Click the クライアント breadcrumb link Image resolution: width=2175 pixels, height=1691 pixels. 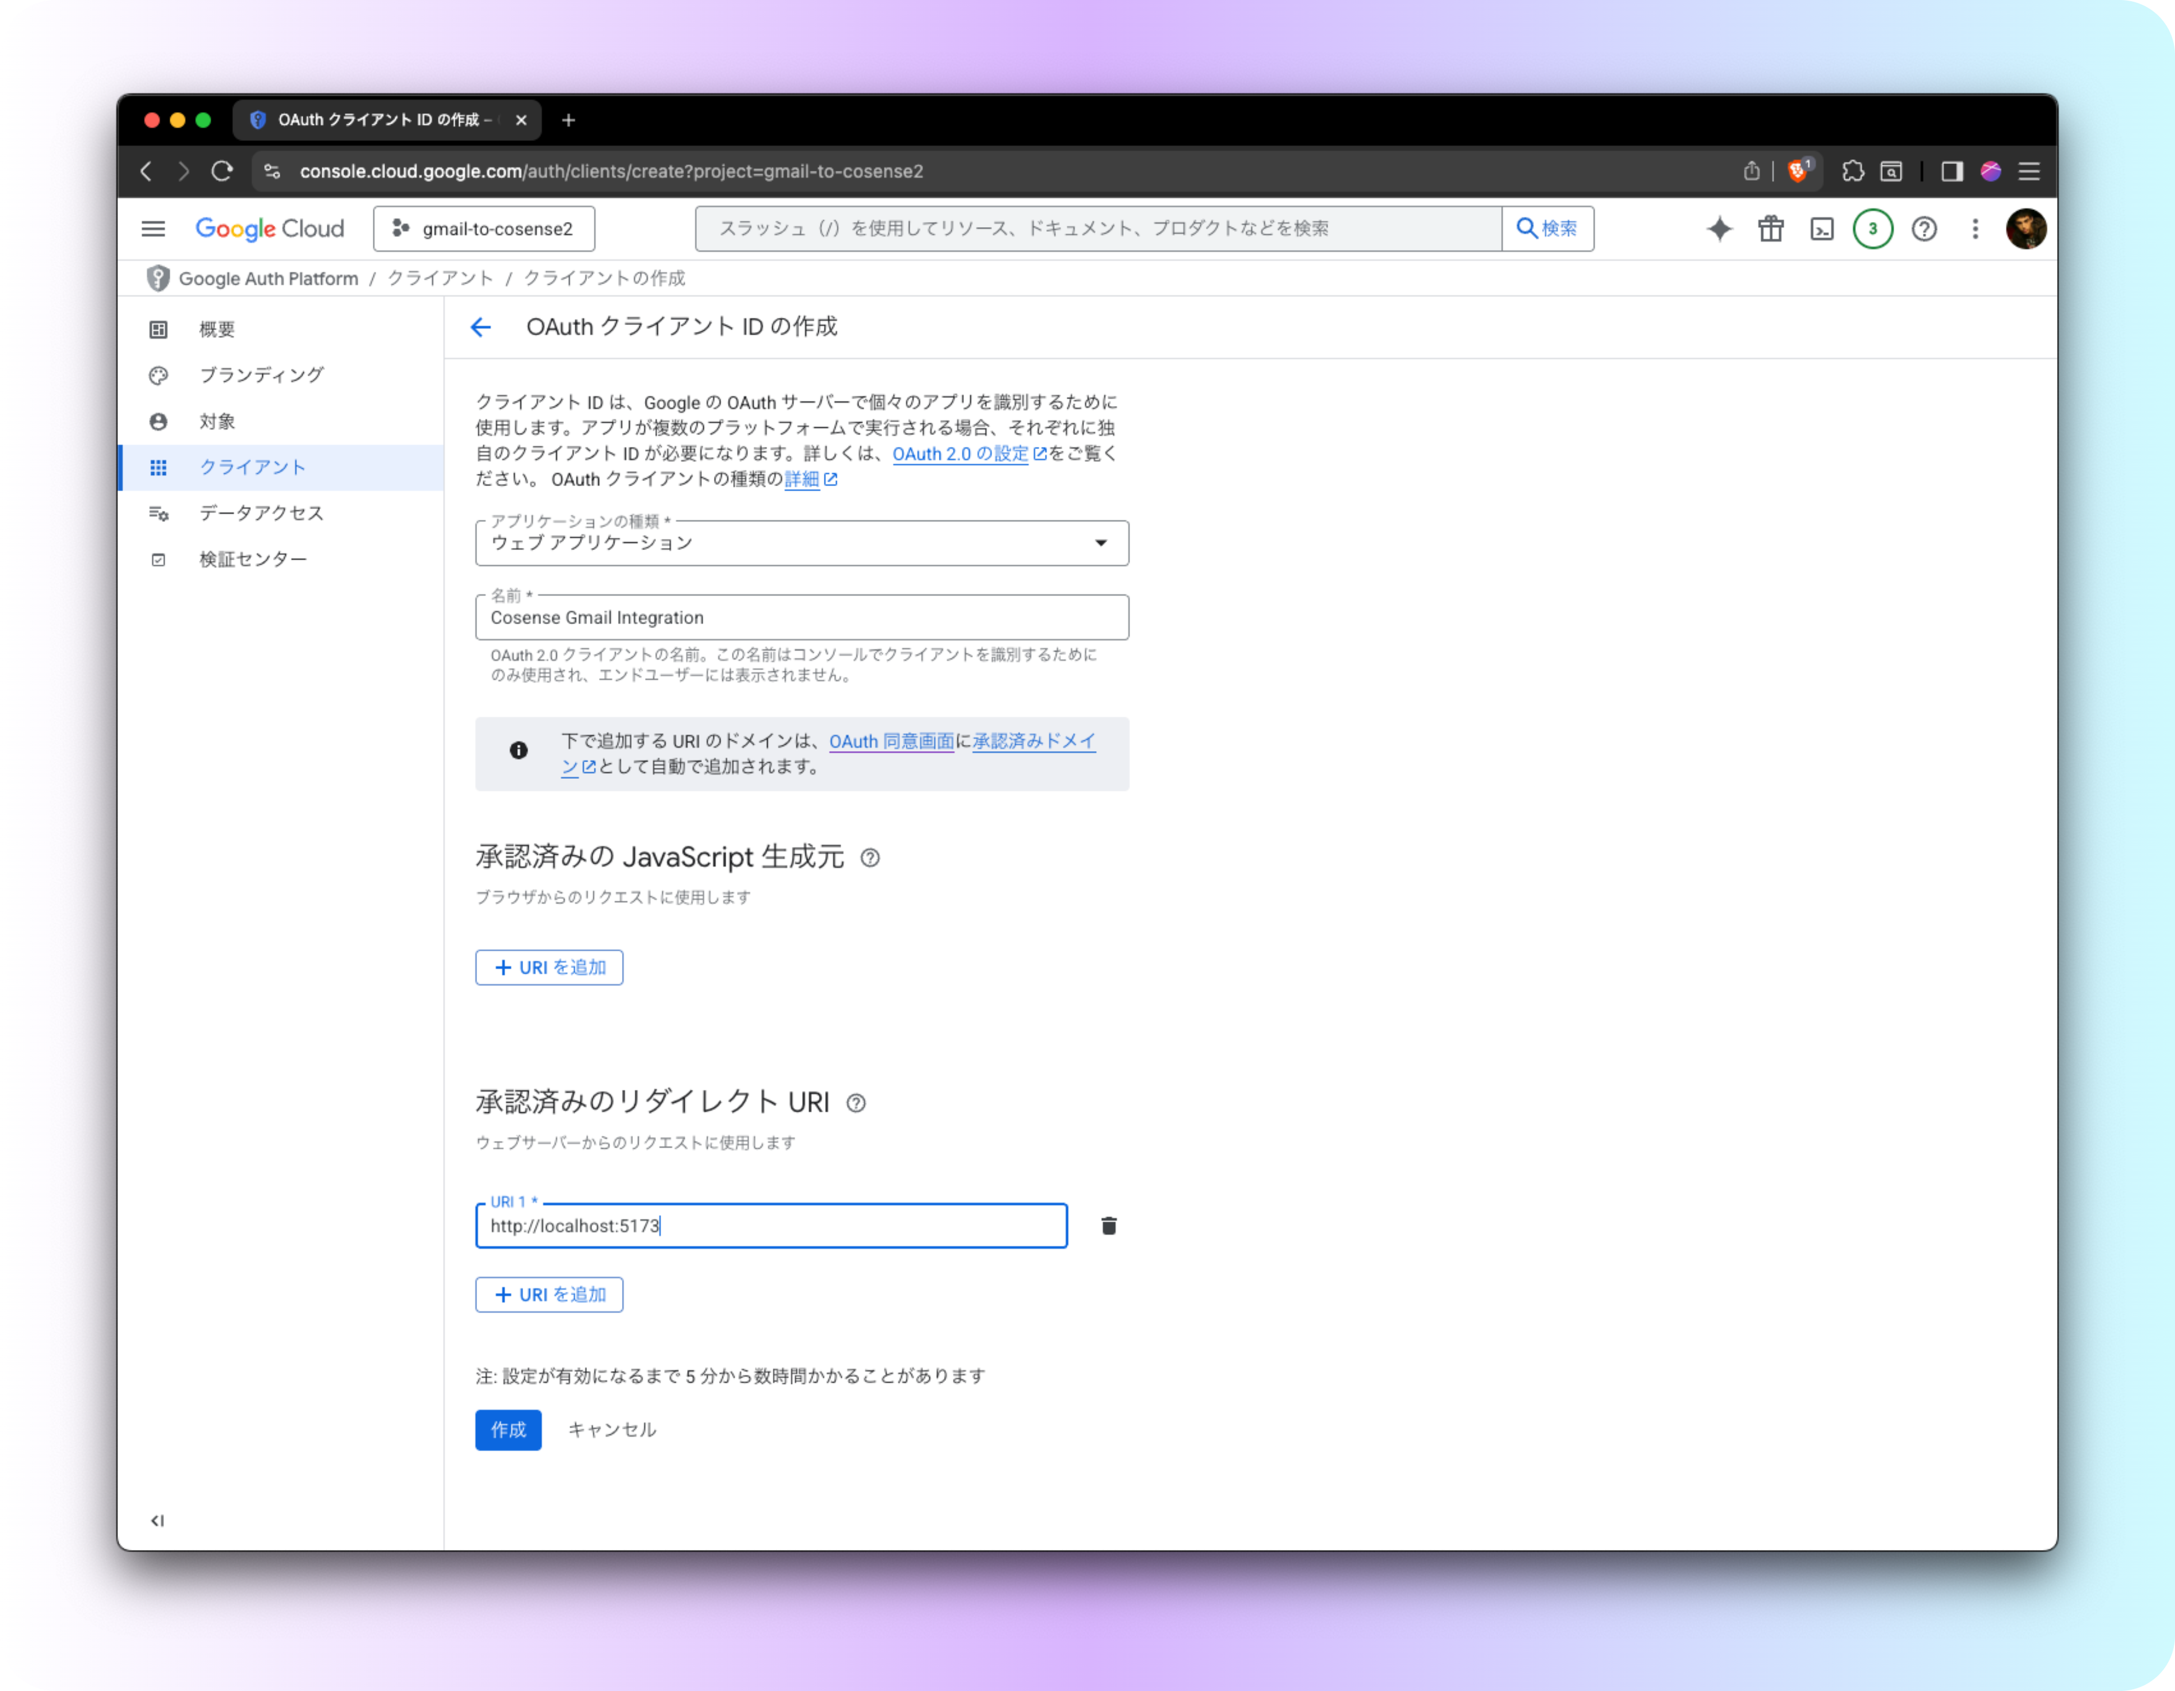pos(440,279)
